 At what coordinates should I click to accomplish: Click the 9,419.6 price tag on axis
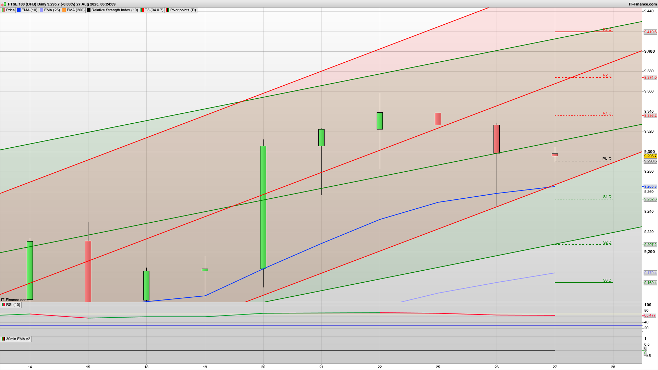650,32
